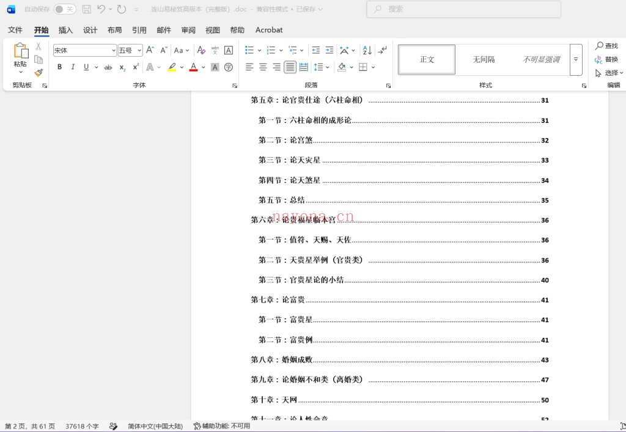This screenshot has height=432, width=626.
Task: Click the Redo arrow
Action: pyautogui.click(x=122, y=9)
